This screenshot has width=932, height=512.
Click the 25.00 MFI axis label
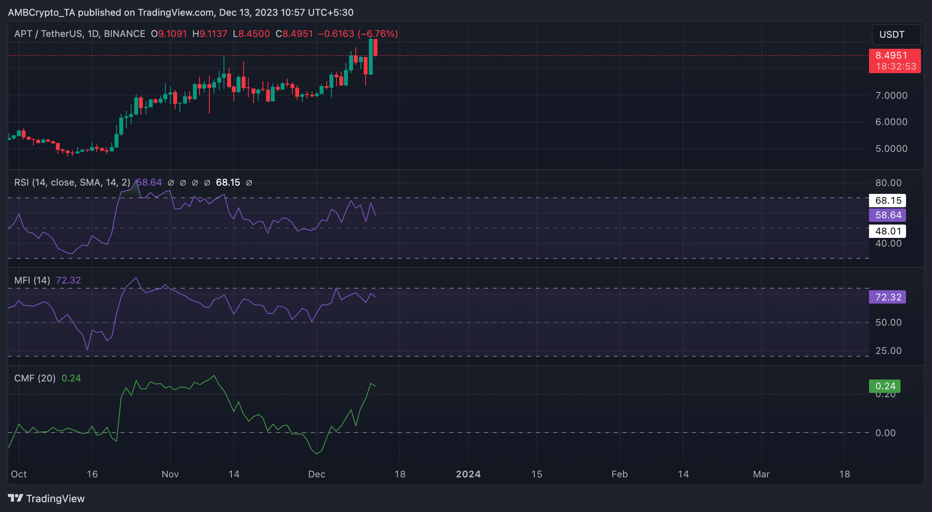888,351
